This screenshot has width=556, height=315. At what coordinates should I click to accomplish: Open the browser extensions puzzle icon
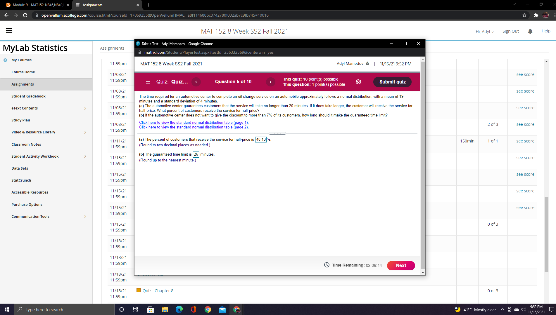pos(536,15)
